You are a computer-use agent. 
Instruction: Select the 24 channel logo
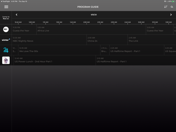point(6,50)
